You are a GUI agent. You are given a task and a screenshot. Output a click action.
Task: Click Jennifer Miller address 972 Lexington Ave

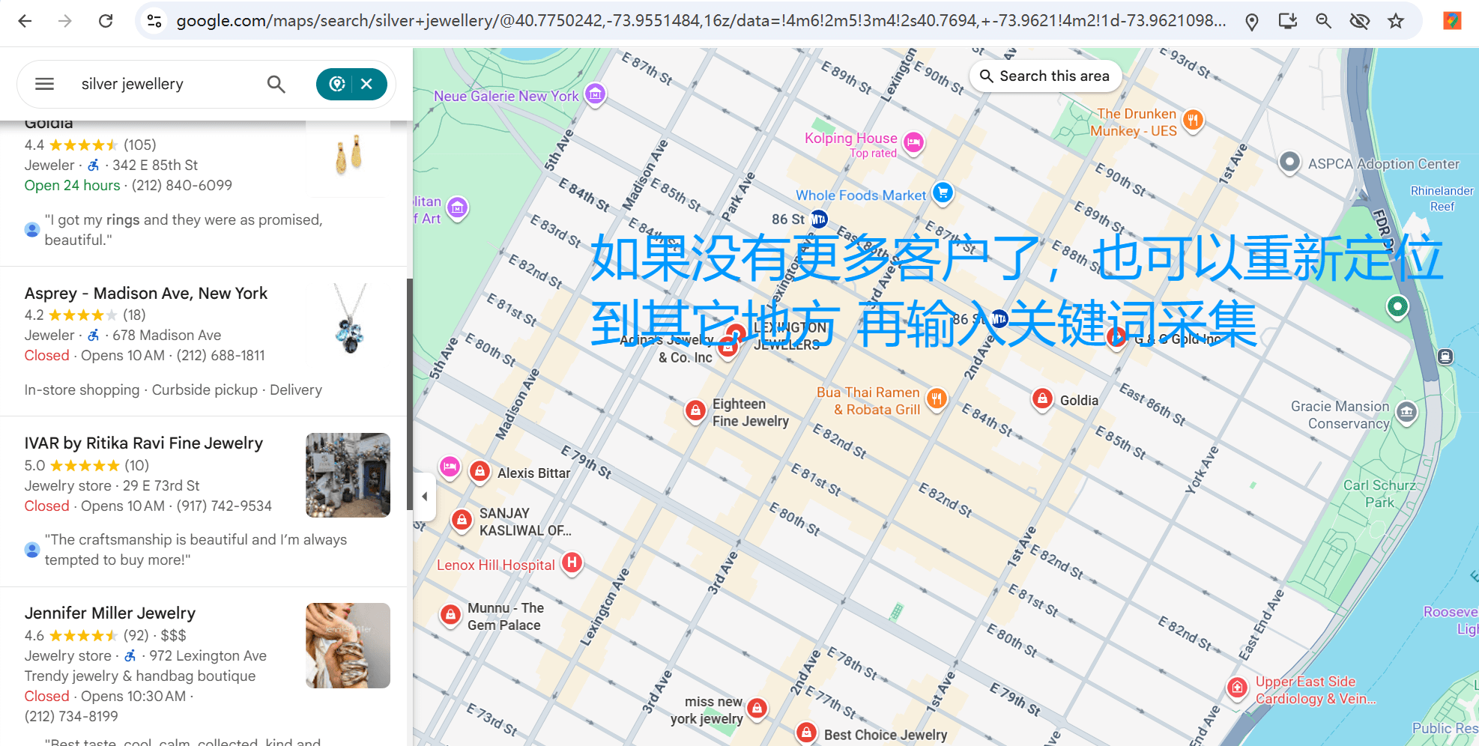click(208, 655)
